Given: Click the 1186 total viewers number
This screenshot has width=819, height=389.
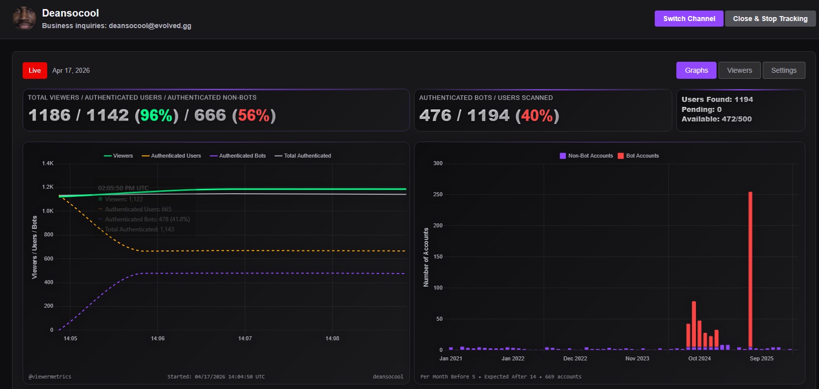Looking at the screenshot, I should point(50,115).
